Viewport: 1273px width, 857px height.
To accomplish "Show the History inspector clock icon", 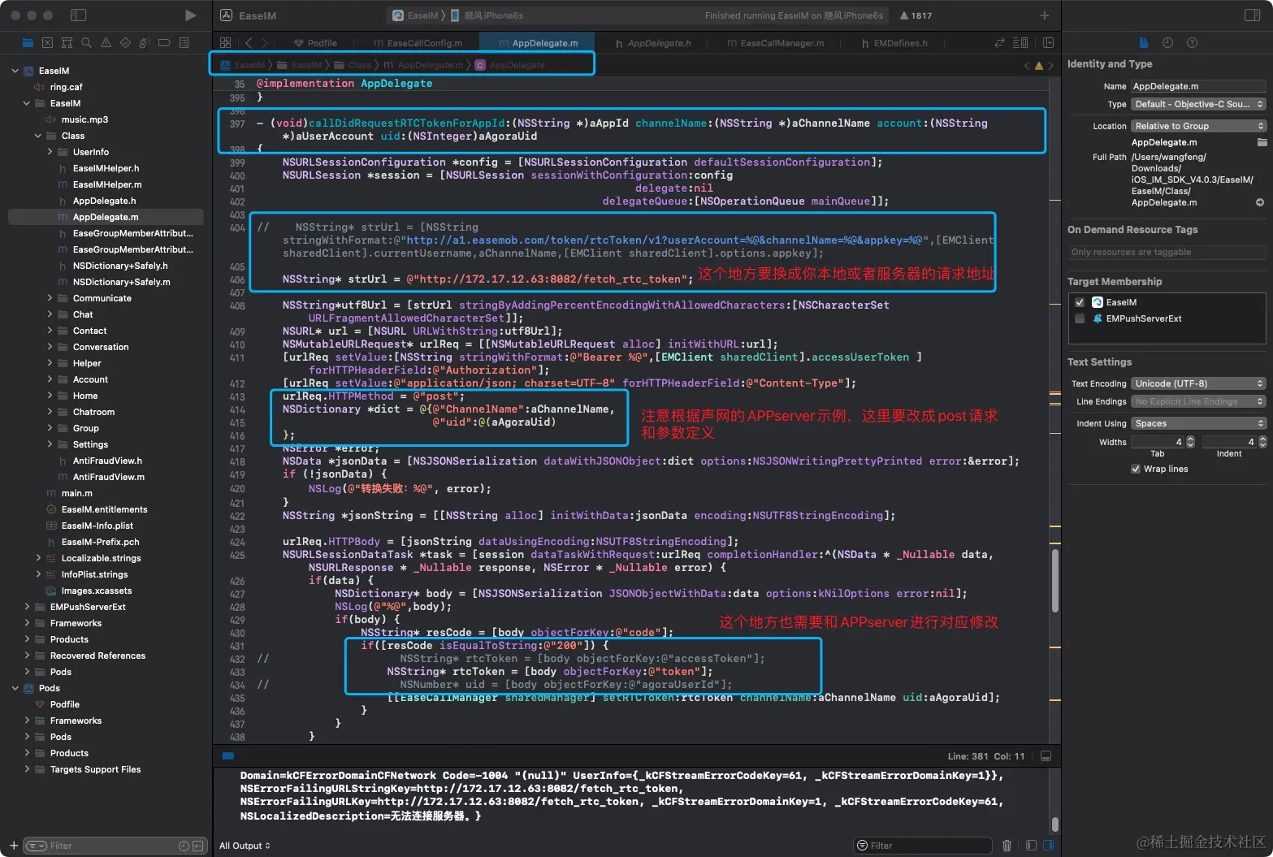I will click(x=1167, y=43).
